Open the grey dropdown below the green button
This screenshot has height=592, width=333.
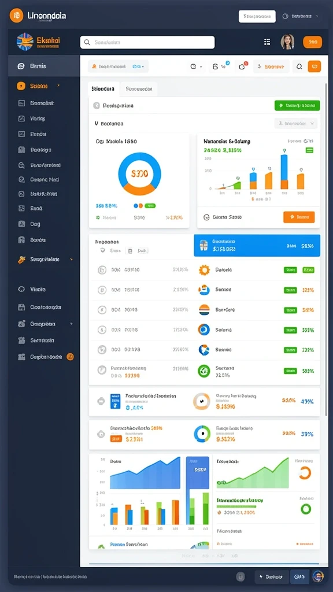[x=295, y=123]
